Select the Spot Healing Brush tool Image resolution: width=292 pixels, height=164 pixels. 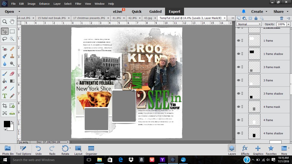pos(12,49)
